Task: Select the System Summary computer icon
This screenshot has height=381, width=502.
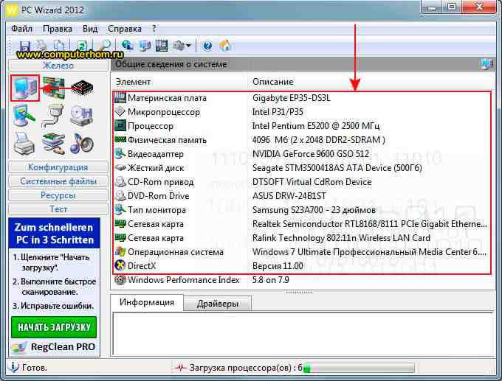Action: pos(25,88)
